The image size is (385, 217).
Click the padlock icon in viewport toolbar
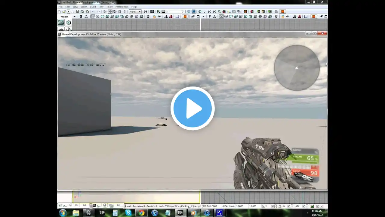tap(154, 17)
